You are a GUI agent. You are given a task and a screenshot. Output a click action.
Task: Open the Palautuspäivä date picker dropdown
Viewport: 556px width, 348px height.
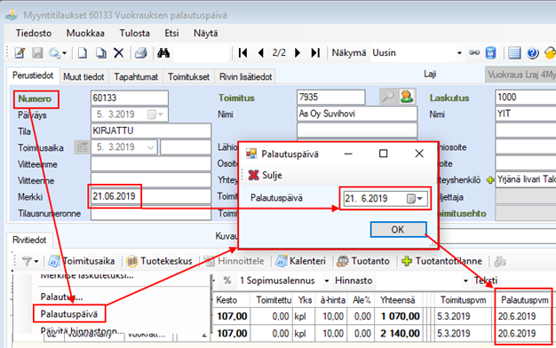[x=419, y=199]
